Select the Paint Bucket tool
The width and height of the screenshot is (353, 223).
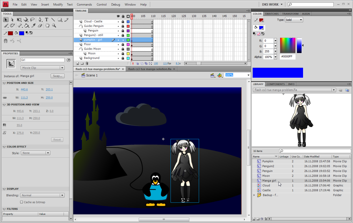click(x=26, y=26)
